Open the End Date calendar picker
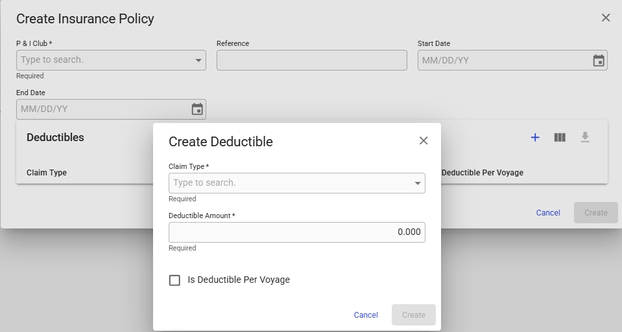The width and height of the screenshot is (622, 332). click(197, 109)
